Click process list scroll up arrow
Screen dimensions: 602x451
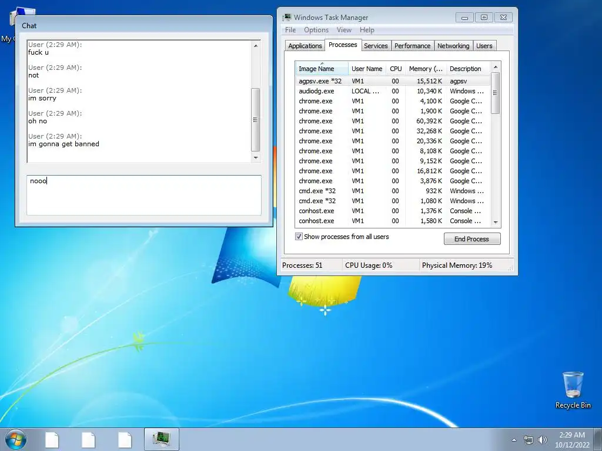495,67
